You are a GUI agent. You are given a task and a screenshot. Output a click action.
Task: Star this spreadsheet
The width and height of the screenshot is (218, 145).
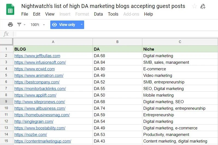point(194,6)
